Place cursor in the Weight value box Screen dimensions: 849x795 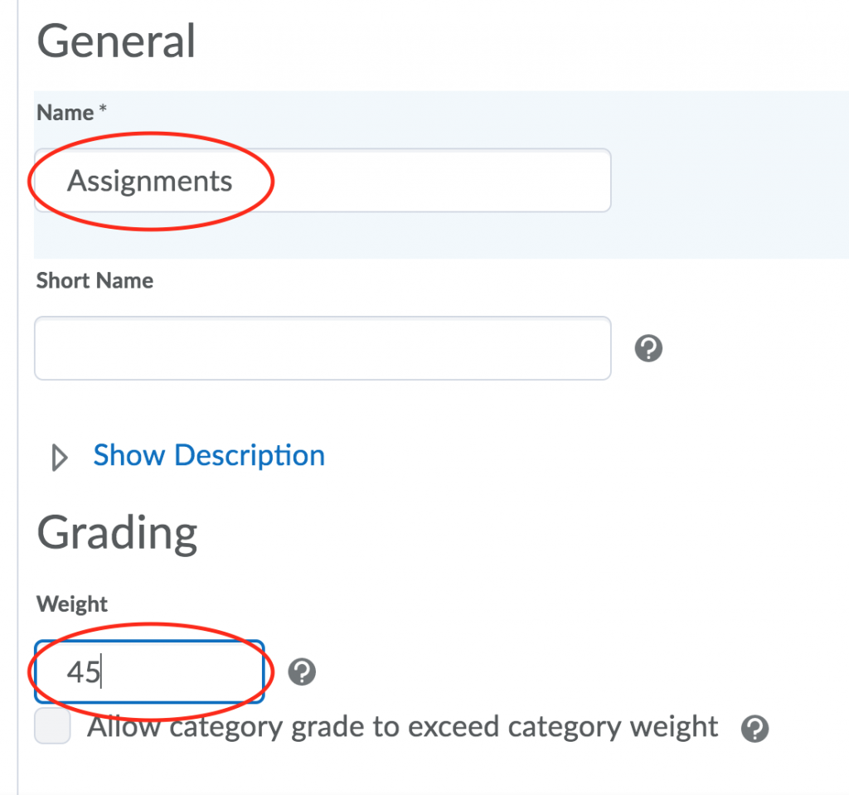click(x=149, y=671)
